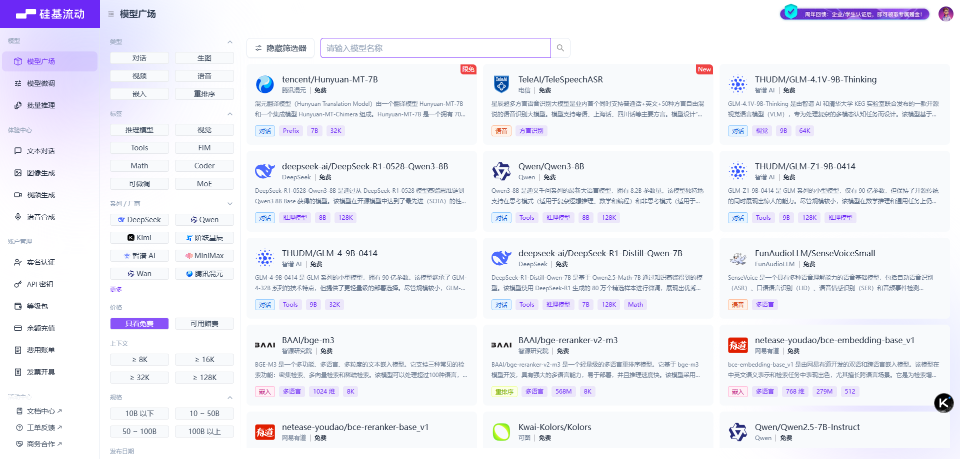Viewport: 960px width, 459px height.
Task: Collapse the 规格 filter section
Action: (230, 398)
